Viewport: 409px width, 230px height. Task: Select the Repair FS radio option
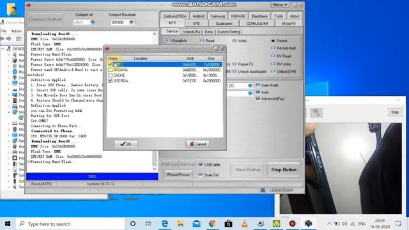pos(235,64)
